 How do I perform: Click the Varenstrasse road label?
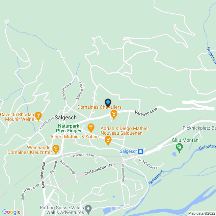[146, 112]
